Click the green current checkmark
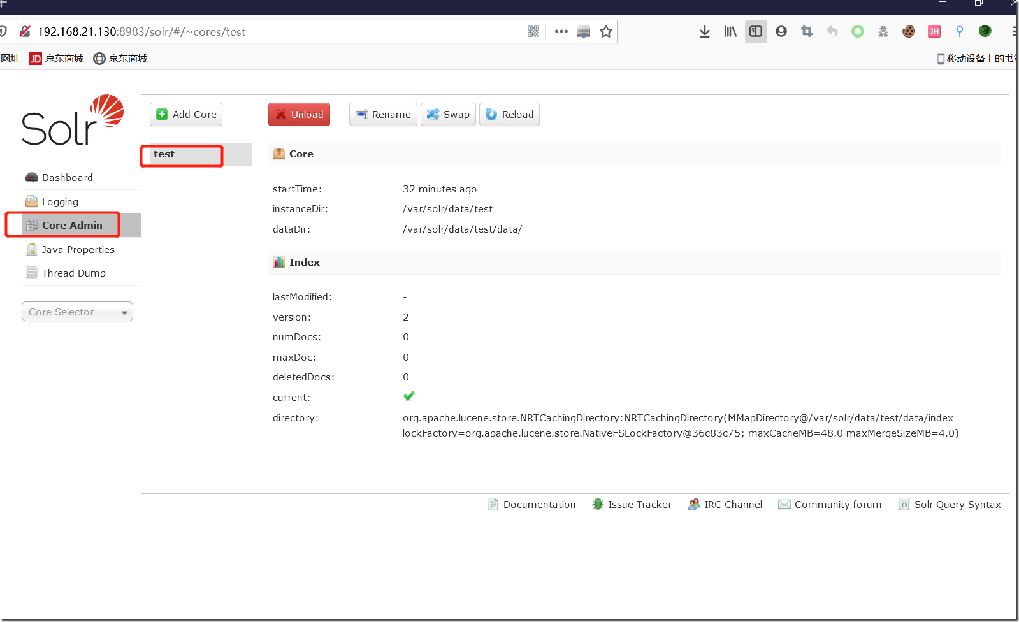This screenshot has height=622, width=1019. 409,396
